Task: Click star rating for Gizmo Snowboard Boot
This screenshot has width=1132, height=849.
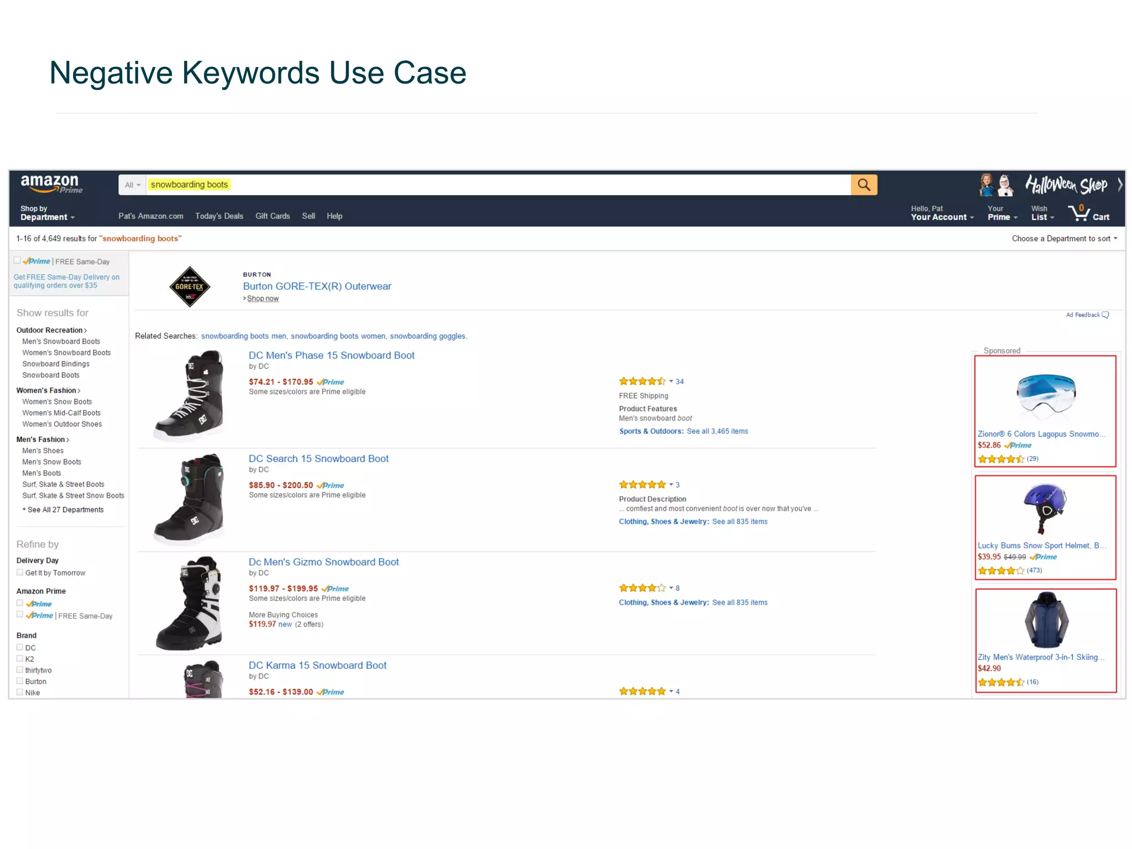Action: (x=642, y=588)
